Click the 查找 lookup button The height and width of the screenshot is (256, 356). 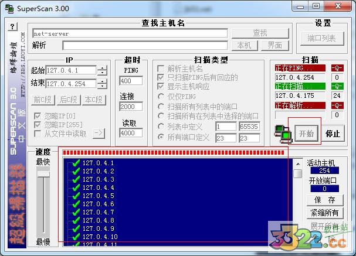(260, 33)
